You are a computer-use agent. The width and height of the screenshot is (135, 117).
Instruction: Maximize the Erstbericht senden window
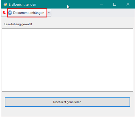click(x=115, y=4)
